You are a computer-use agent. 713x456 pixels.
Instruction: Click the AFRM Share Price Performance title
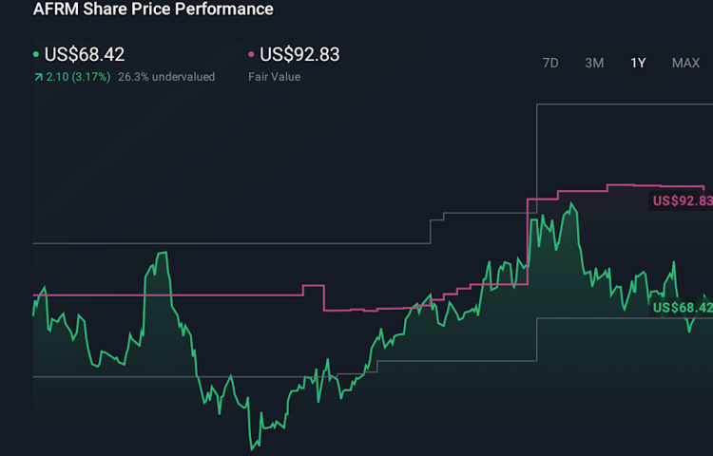153,9
